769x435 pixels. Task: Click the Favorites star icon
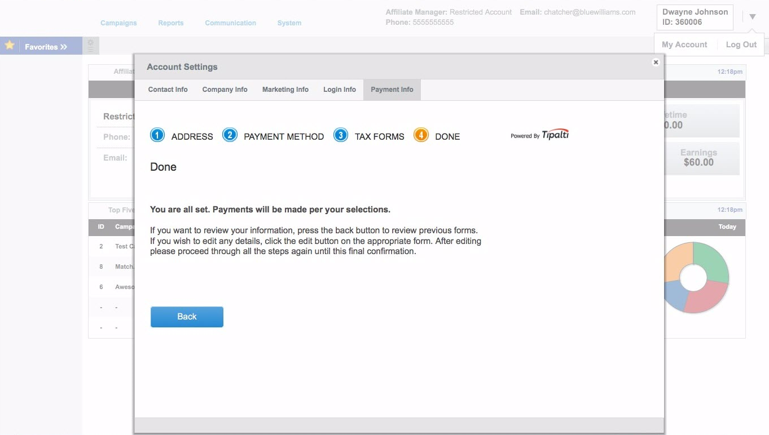[x=9, y=45]
